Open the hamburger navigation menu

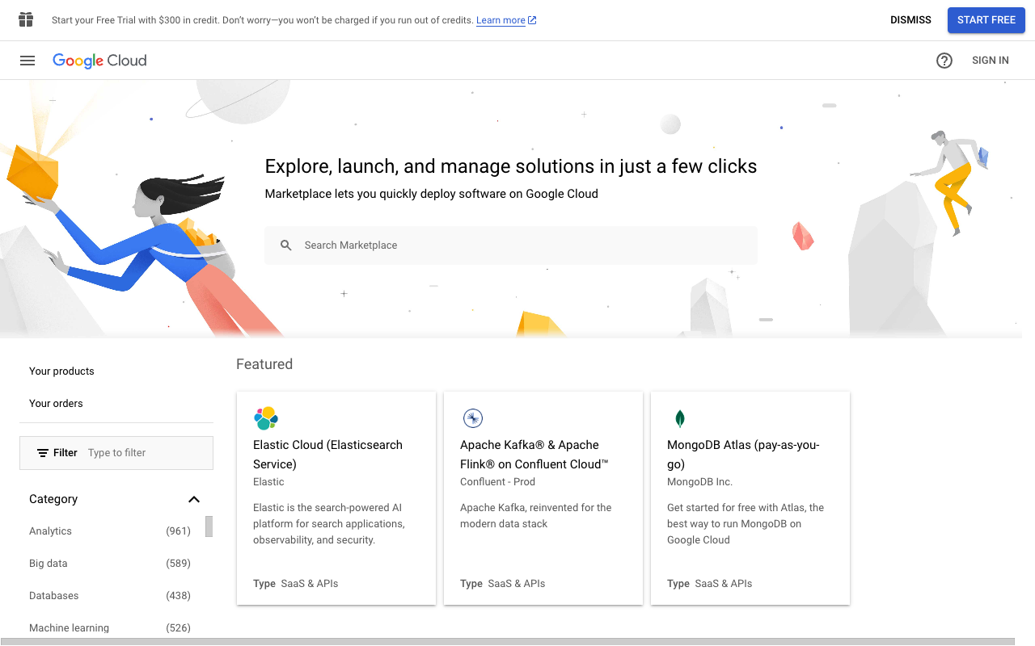coord(27,61)
